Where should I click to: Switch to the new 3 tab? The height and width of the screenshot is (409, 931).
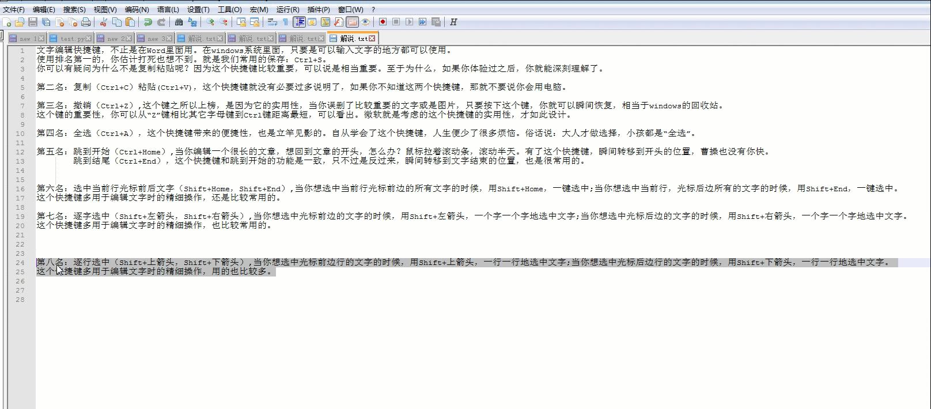[156, 39]
